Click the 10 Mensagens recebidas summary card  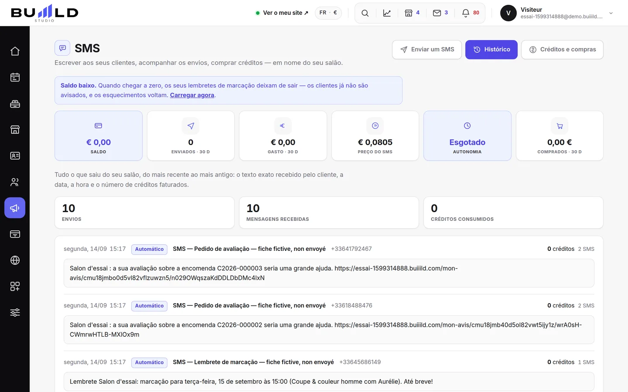coord(329,213)
